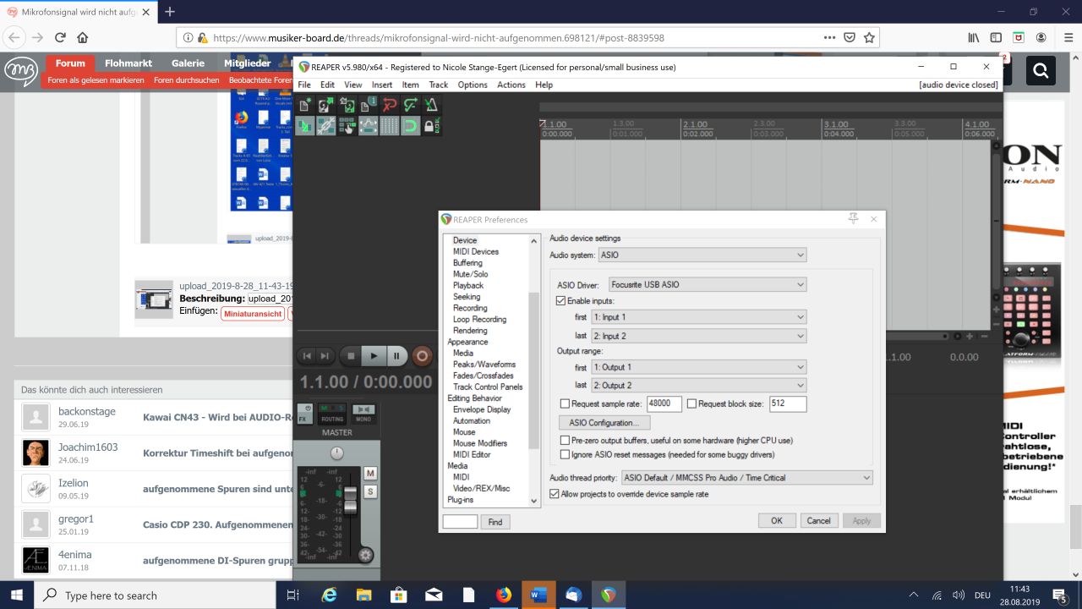Click OK in REAPER Preferences
This screenshot has width=1082, height=609.
click(x=777, y=521)
